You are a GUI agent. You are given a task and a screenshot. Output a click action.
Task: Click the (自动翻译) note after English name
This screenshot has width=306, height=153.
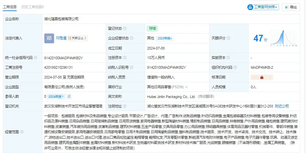(x=206, y=97)
